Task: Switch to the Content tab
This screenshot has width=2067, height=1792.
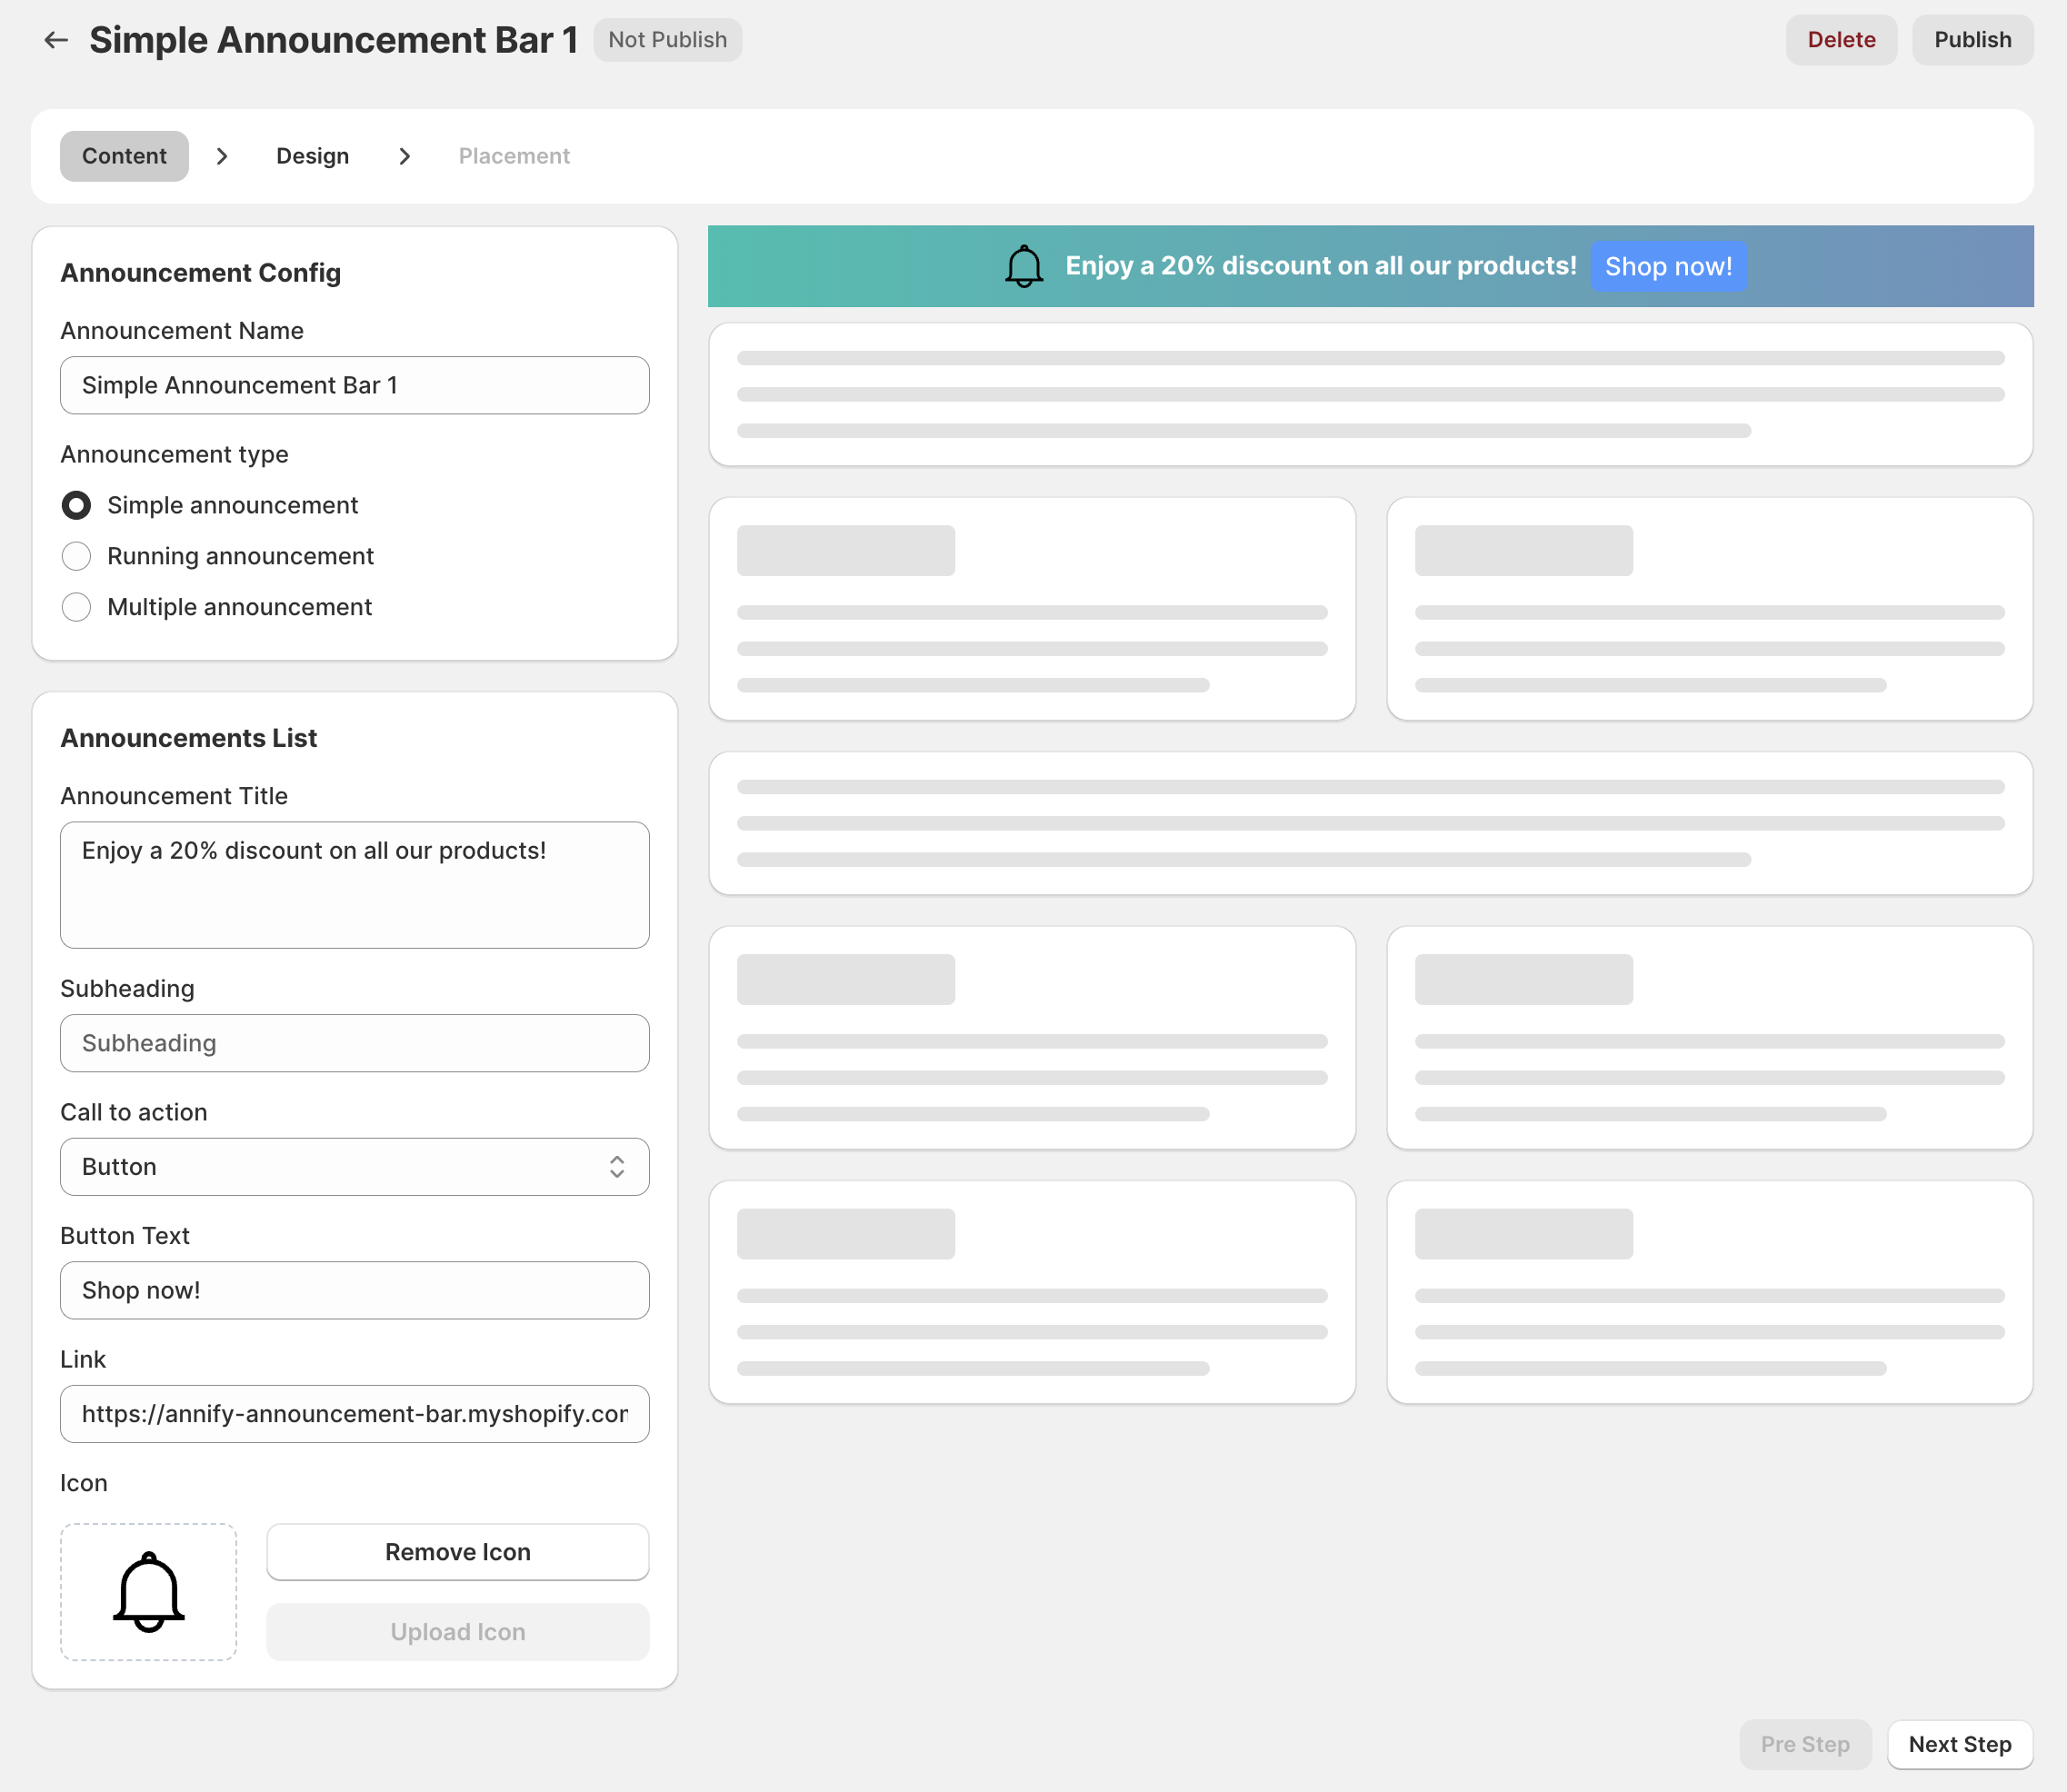Action: point(124,156)
